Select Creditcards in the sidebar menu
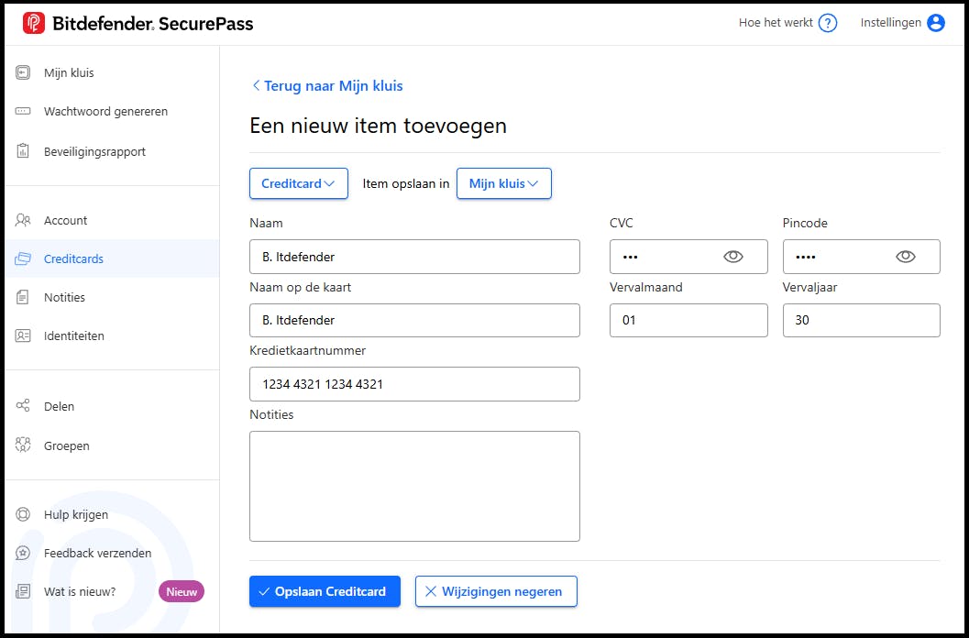This screenshot has width=969, height=638. point(73,258)
